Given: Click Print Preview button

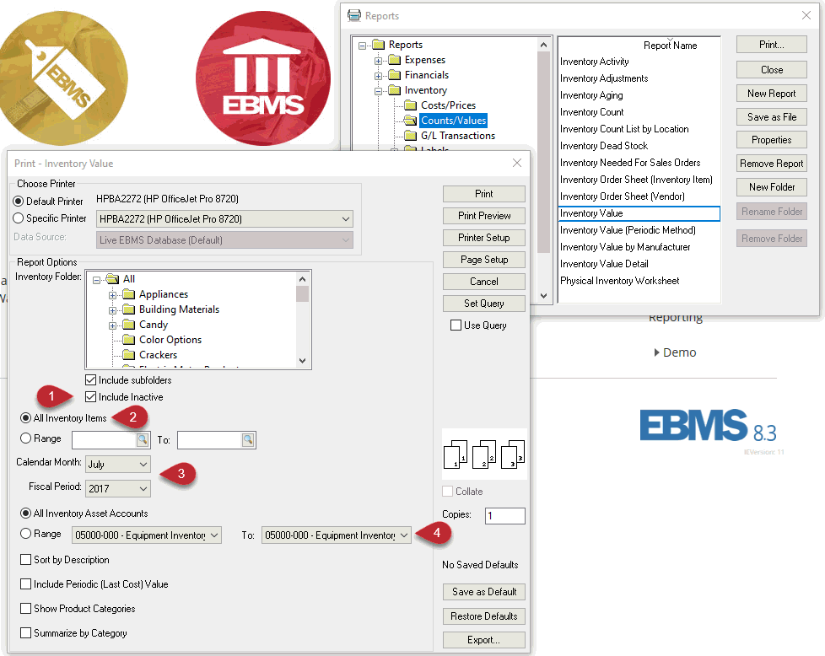Looking at the screenshot, I should tap(484, 216).
